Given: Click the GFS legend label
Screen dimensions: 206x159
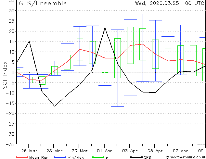Looking at the screenshot, I should coord(148,157).
